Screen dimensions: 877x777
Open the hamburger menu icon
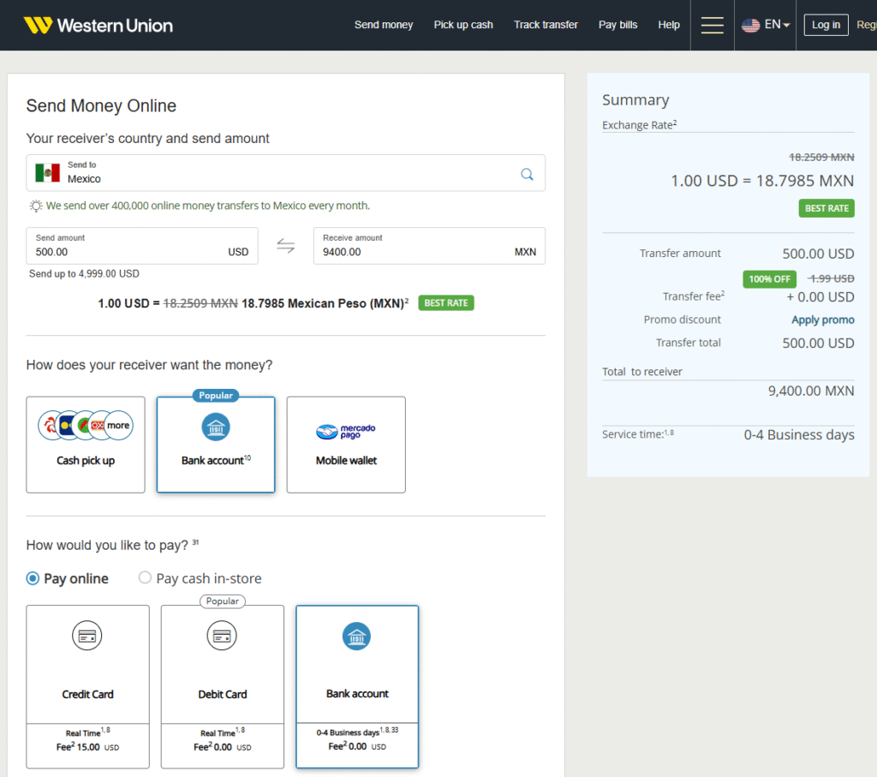[712, 25]
